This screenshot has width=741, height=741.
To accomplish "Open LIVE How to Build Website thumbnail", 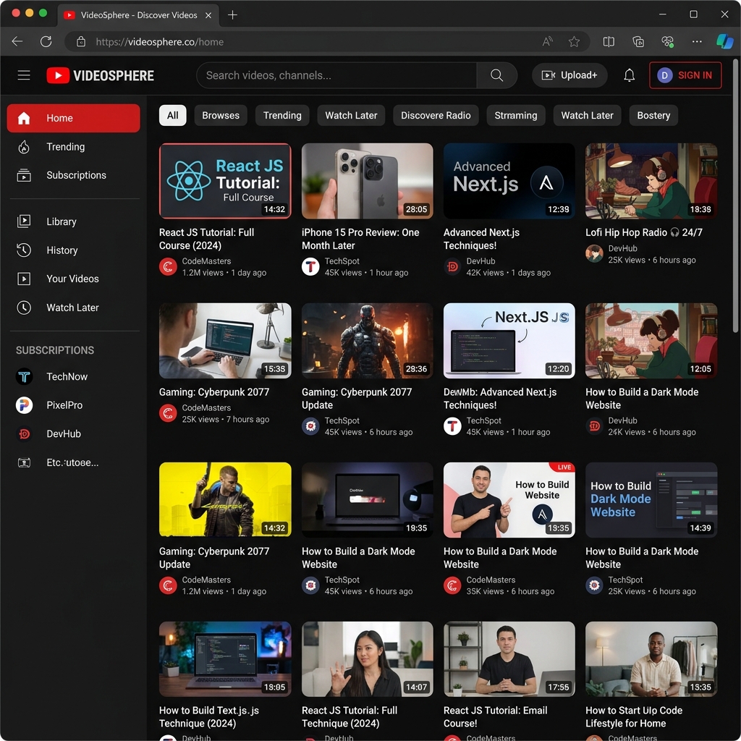I will (509, 499).
